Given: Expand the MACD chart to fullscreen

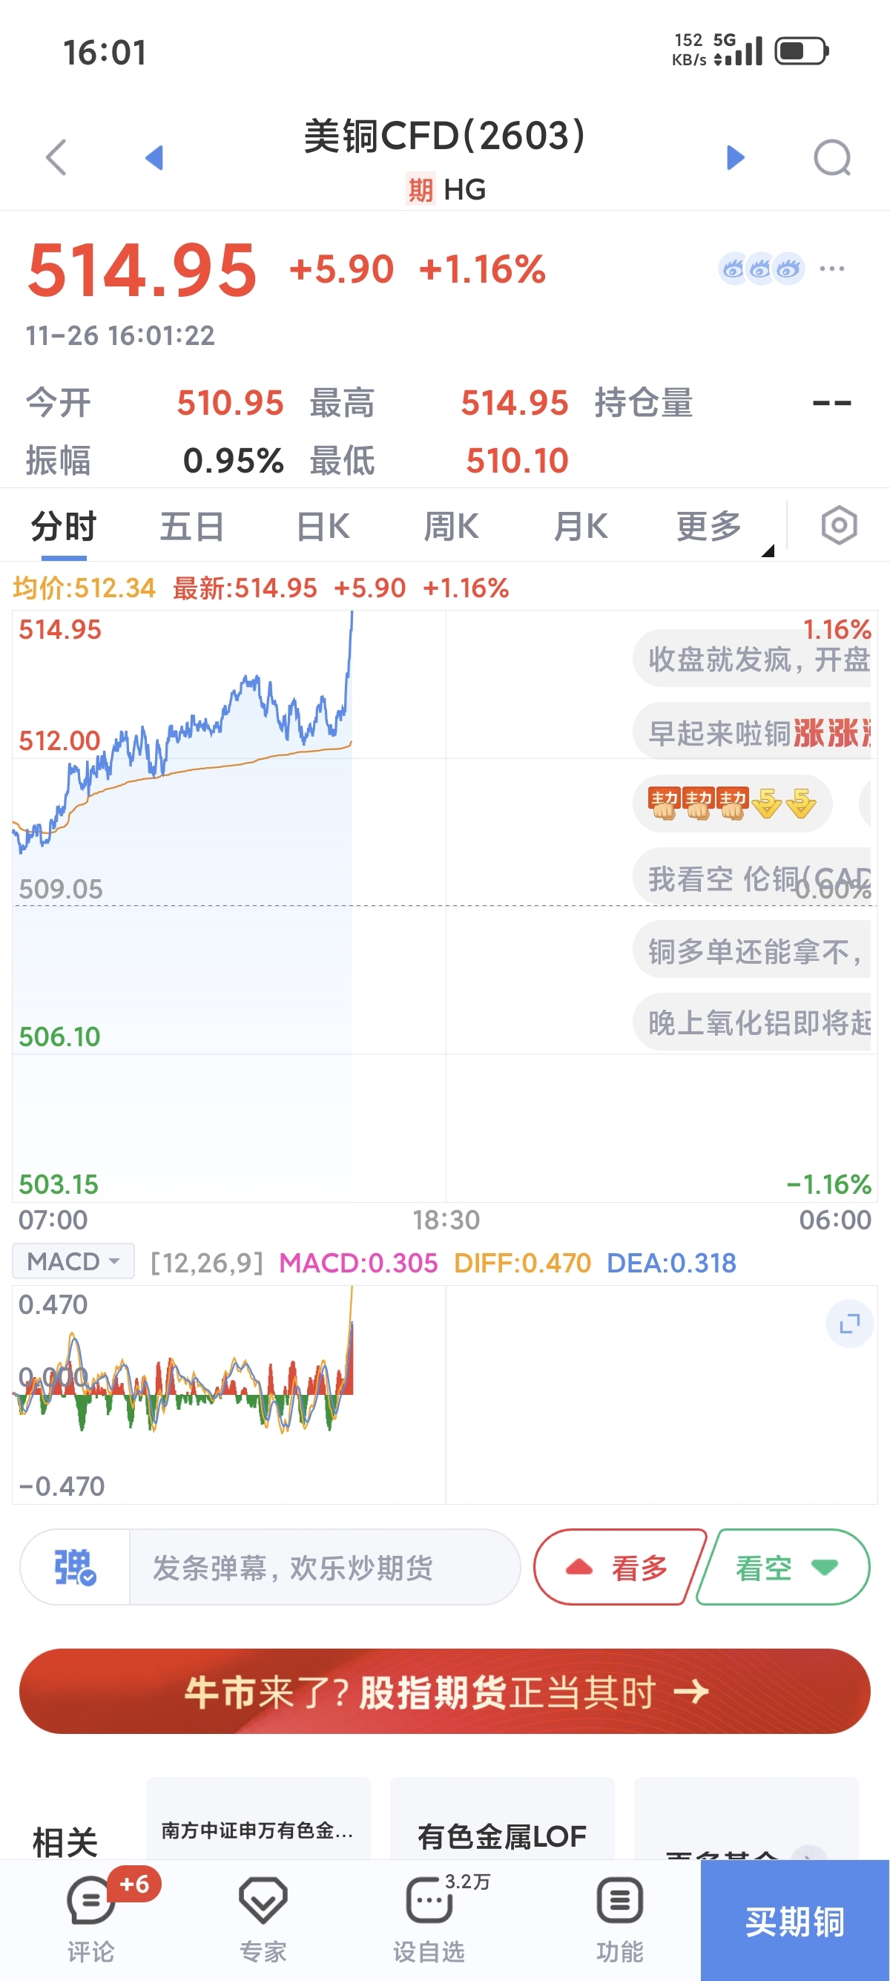Looking at the screenshot, I should [x=849, y=1324].
